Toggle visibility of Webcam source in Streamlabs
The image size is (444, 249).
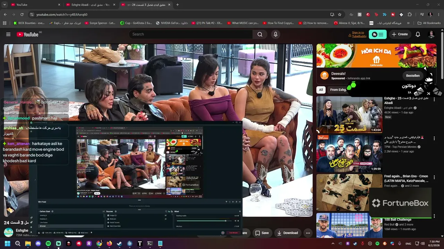[x=165, y=219]
